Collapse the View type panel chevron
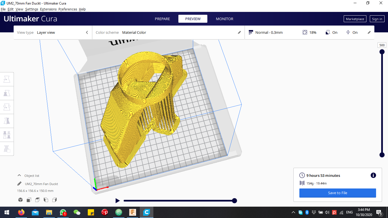This screenshot has height=218, width=388. (x=87, y=32)
